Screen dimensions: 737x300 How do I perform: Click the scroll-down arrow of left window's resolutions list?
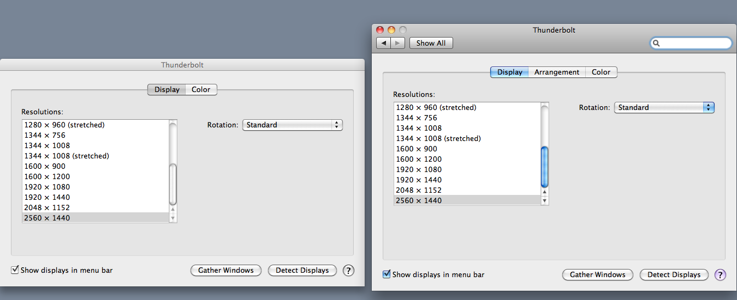pos(173,218)
